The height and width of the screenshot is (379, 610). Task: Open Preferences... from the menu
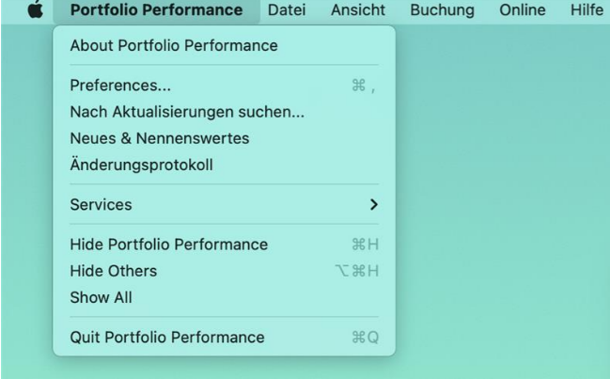pyautogui.click(x=224, y=86)
